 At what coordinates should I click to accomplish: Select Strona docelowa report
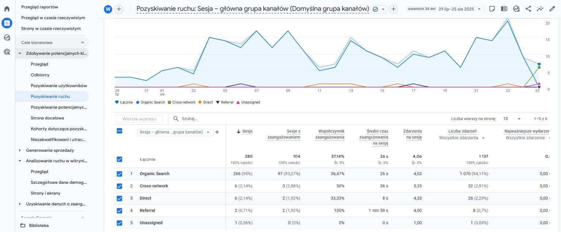(47, 118)
